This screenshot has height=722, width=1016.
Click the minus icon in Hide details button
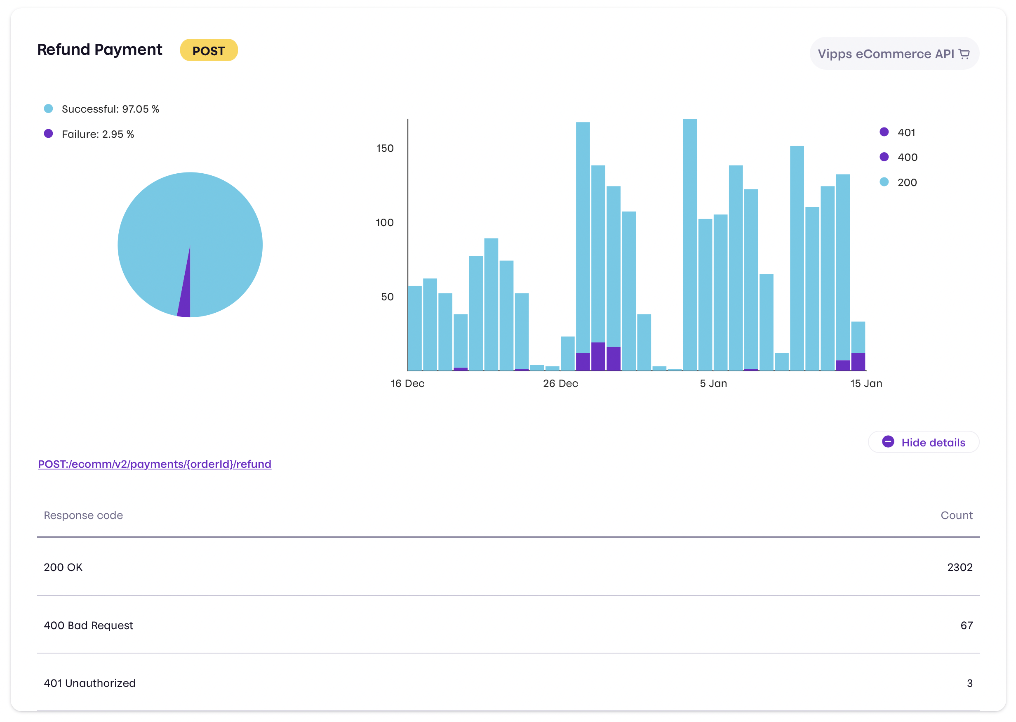click(x=889, y=442)
